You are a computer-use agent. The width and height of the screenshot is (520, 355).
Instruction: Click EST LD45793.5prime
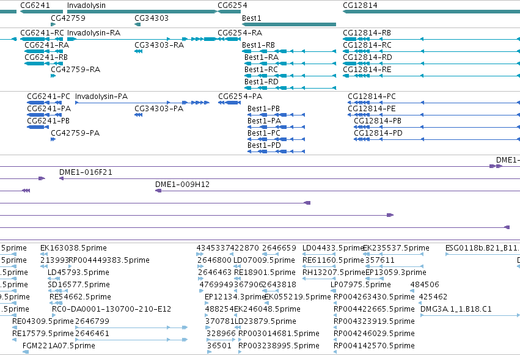(x=54, y=279)
